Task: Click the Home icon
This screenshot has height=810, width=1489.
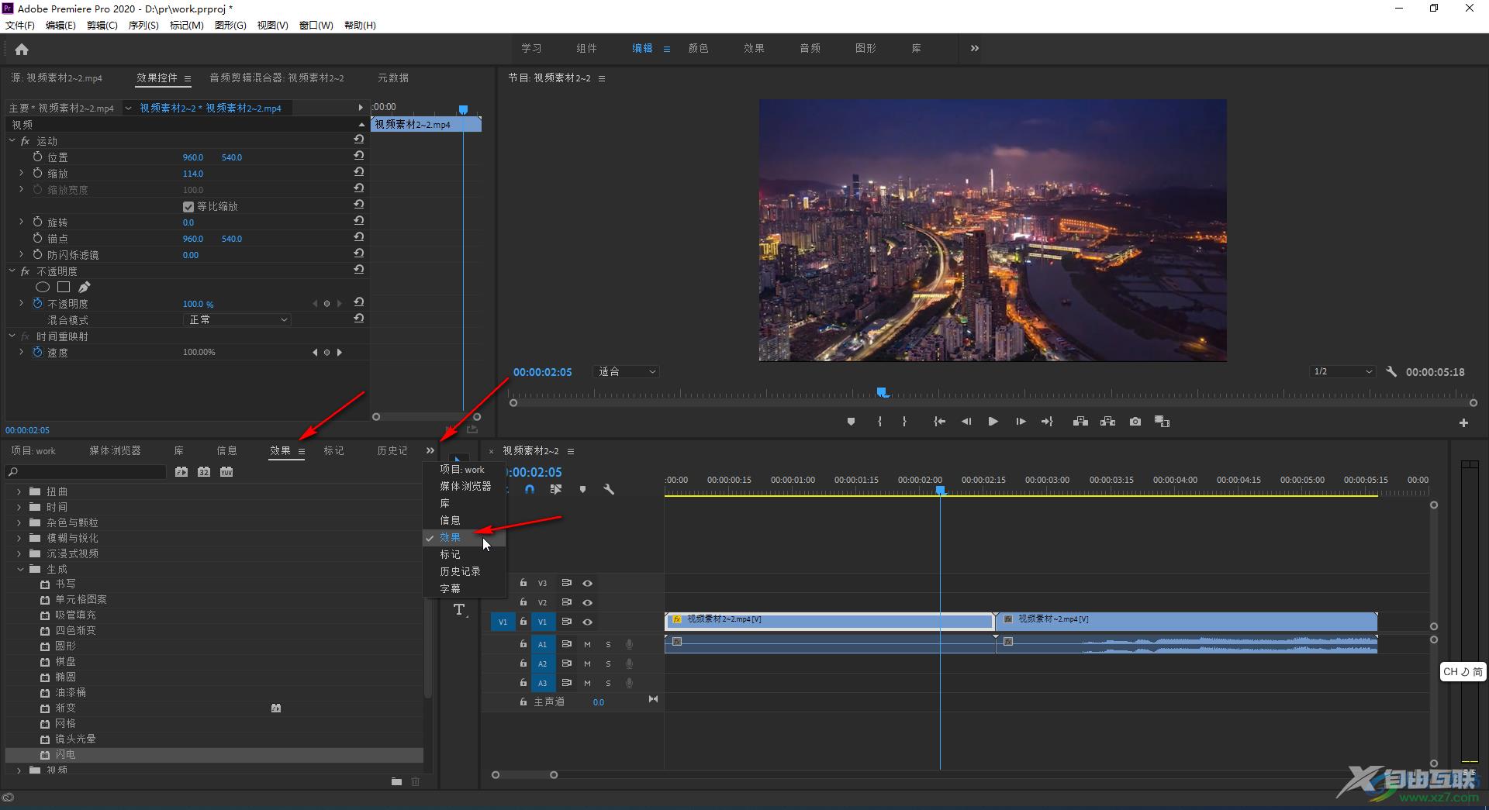Action: [22, 50]
